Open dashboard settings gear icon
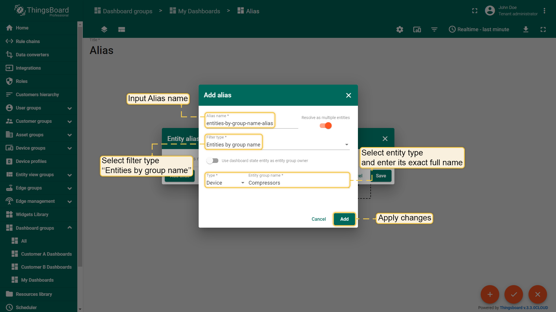 pyautogui.click(x=400, y=29)
